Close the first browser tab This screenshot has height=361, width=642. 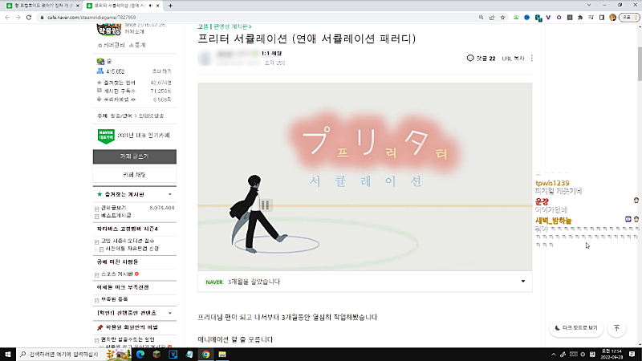coord(77,6)
